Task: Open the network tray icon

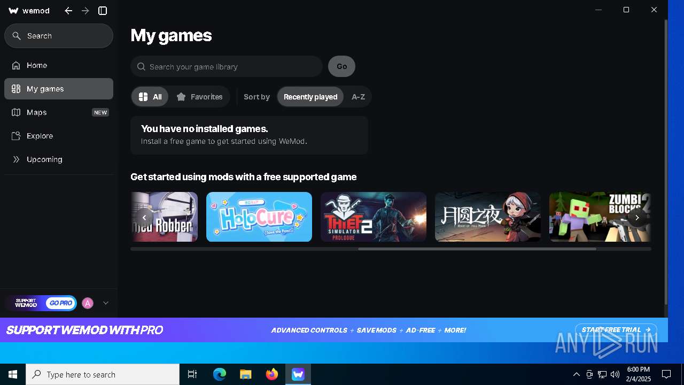Action: tap(602, 374)
